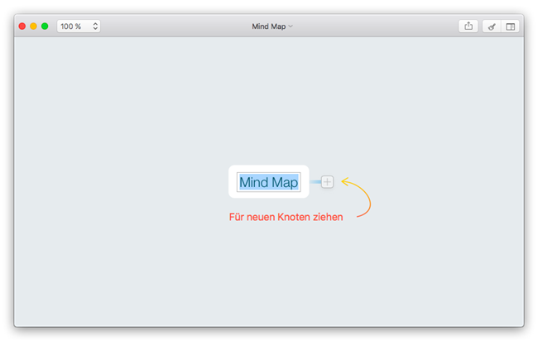
Task: Toggle the sidebar panel view button
Action: [511, 26]
